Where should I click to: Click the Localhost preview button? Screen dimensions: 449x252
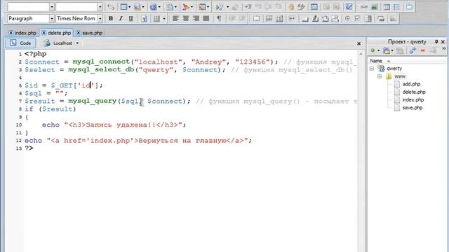59,43
